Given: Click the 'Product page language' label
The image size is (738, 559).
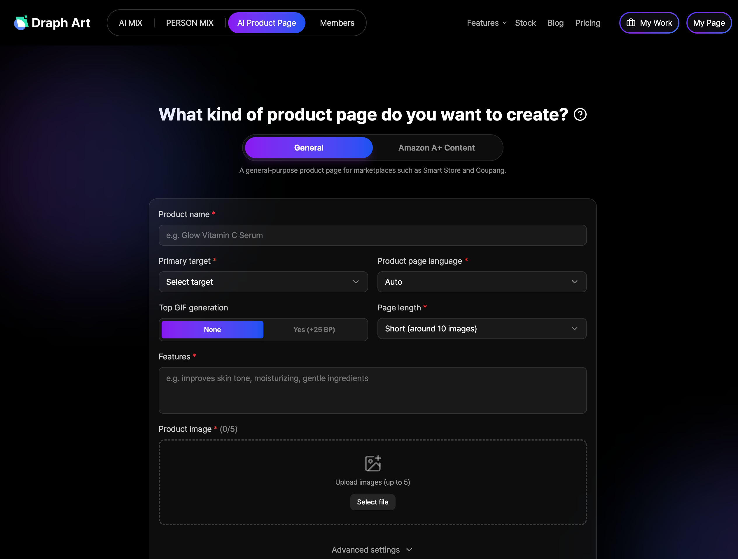Looking at the screenshot, I should coord(420,261).
